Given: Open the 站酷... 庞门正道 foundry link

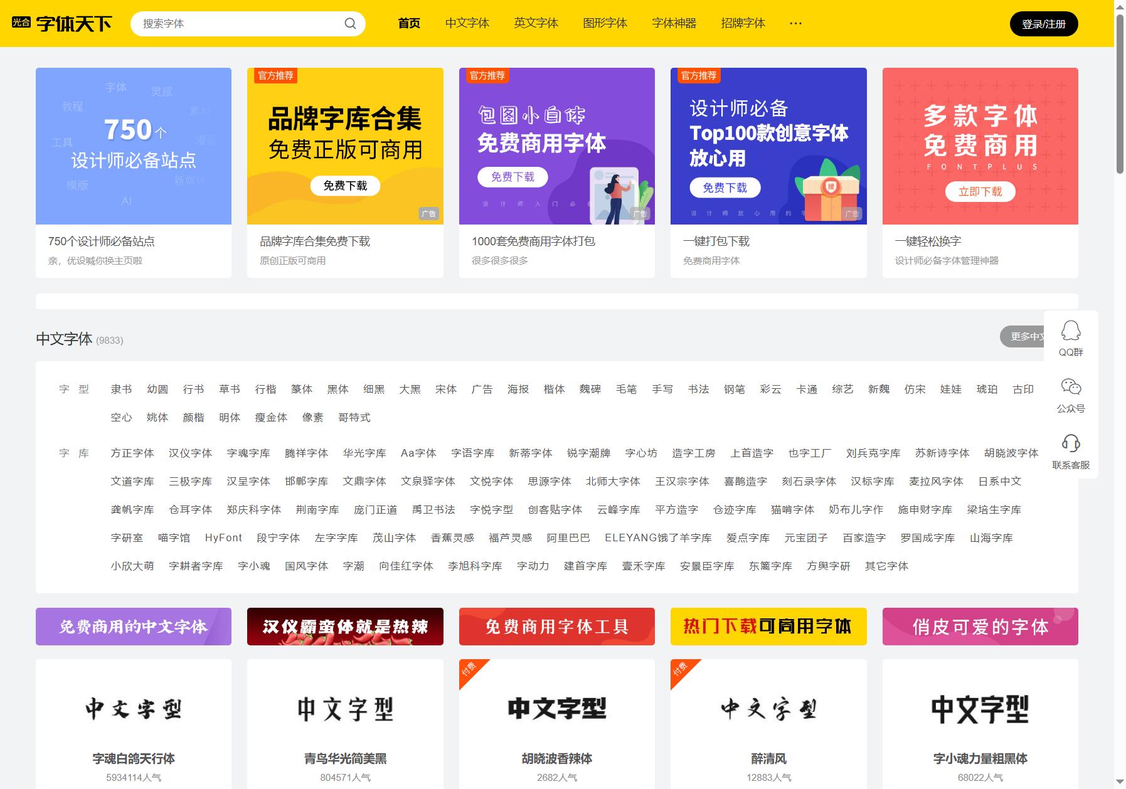Looking at the screenshot, I should tap(376, 510).
